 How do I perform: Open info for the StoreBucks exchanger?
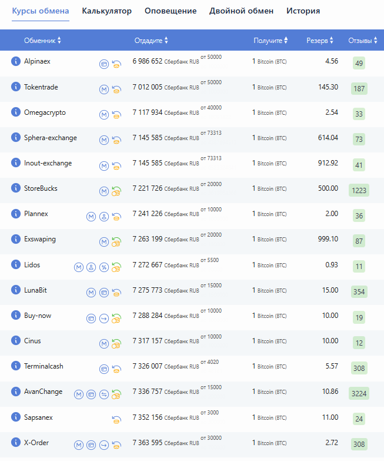point(16,188)
